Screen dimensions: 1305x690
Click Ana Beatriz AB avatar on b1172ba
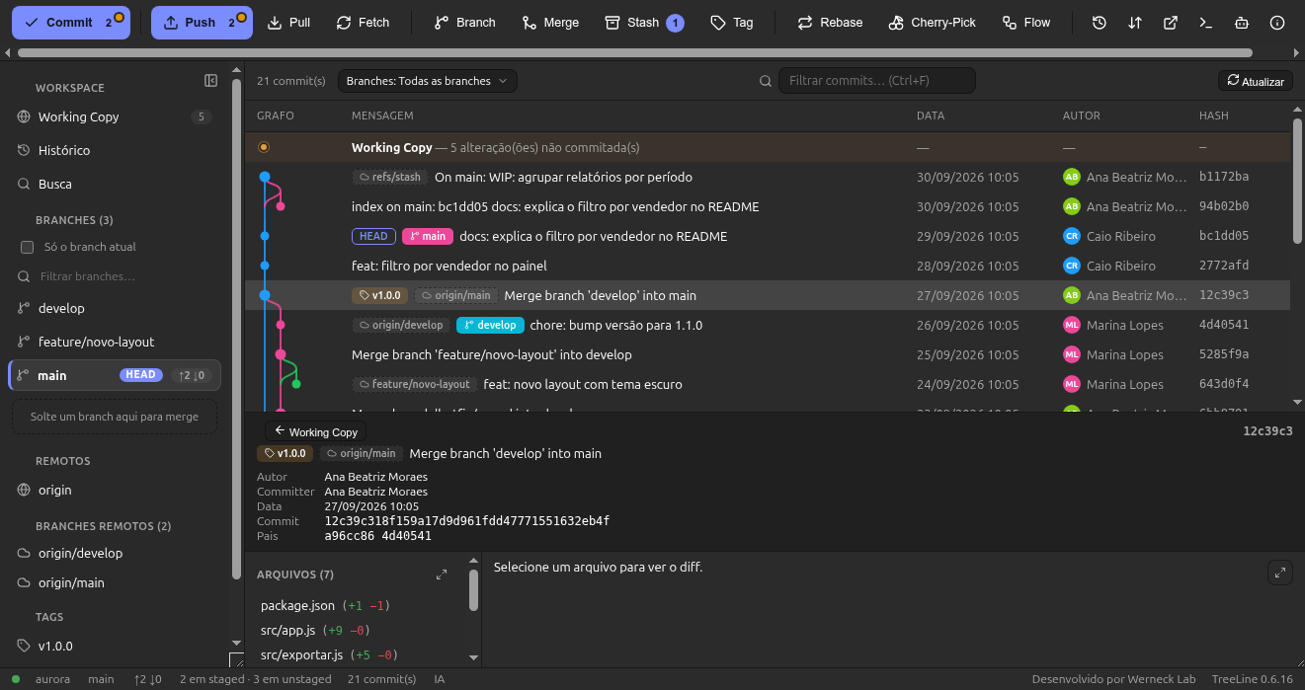point(1071,177)
